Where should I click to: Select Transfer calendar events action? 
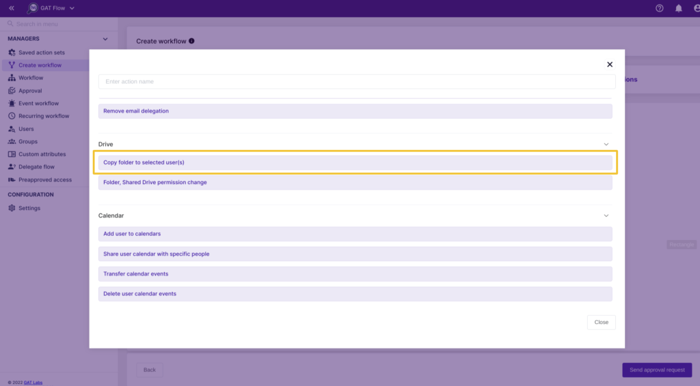pos(355,273)
